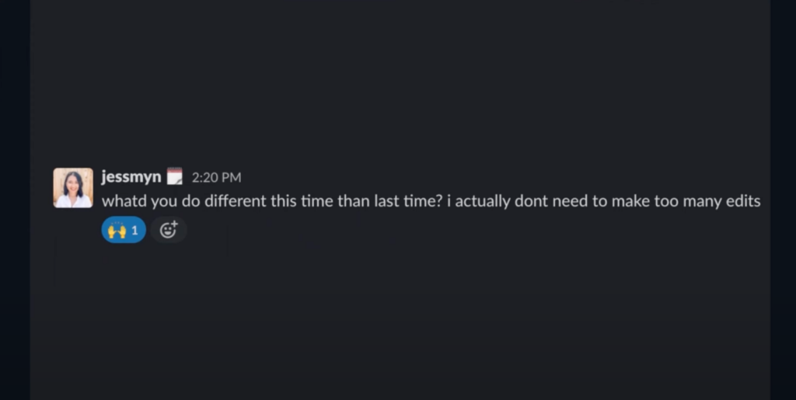This screenshot has height=400, width=796.
Task: Toggle the blue raised hands reaction pill
Action: pyautogui.click(x=124, y=230)
